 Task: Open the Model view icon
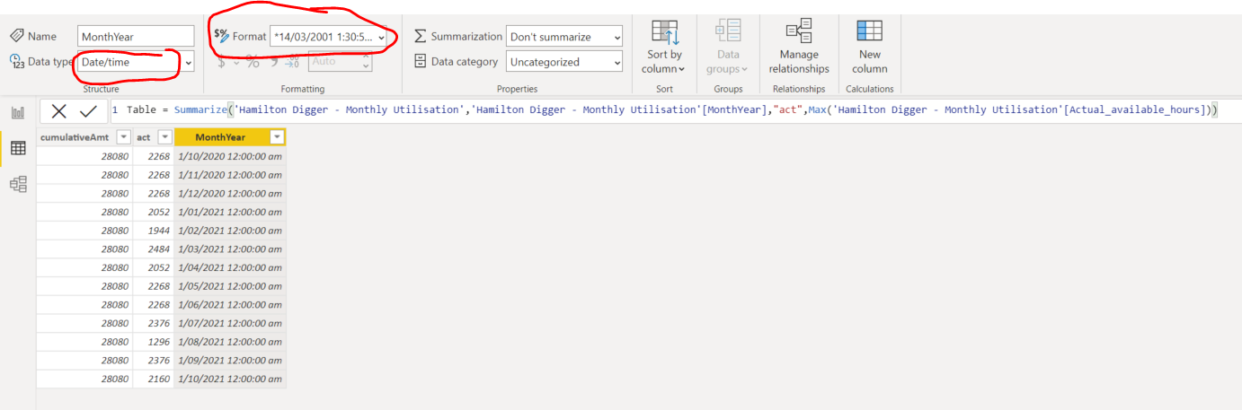(x=17, y=184)
